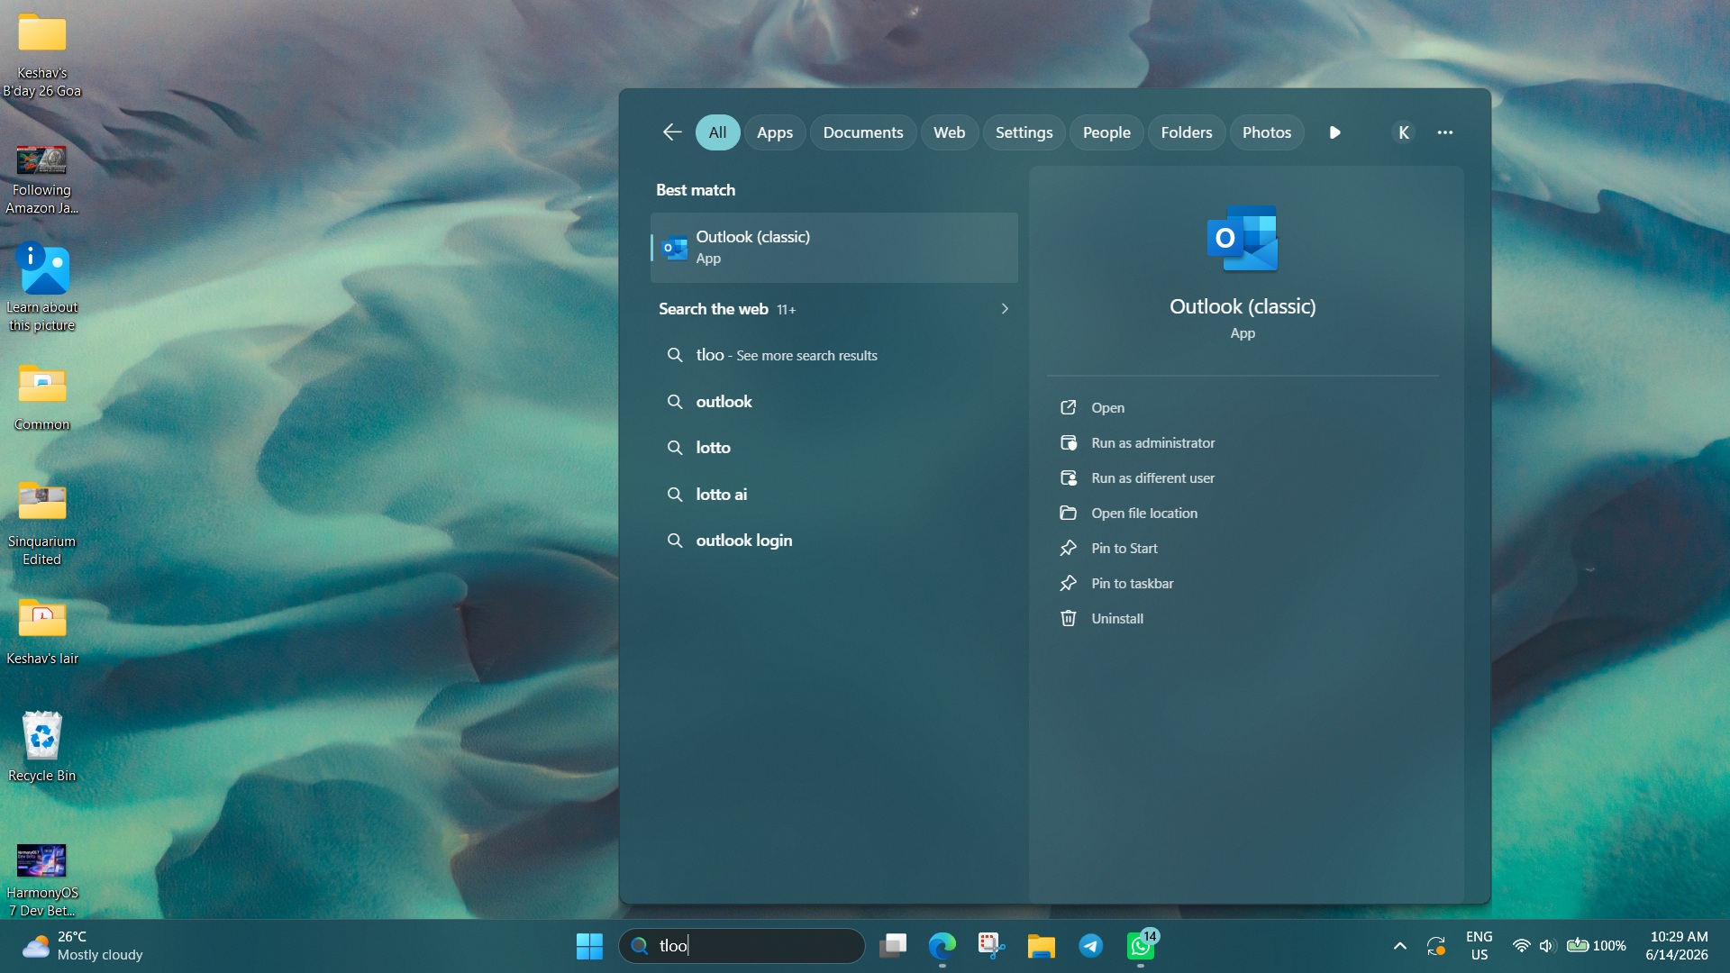Open the clock and date flyout
The height and width of the screenshot is (973, 1730).
tap(1678, 946)
